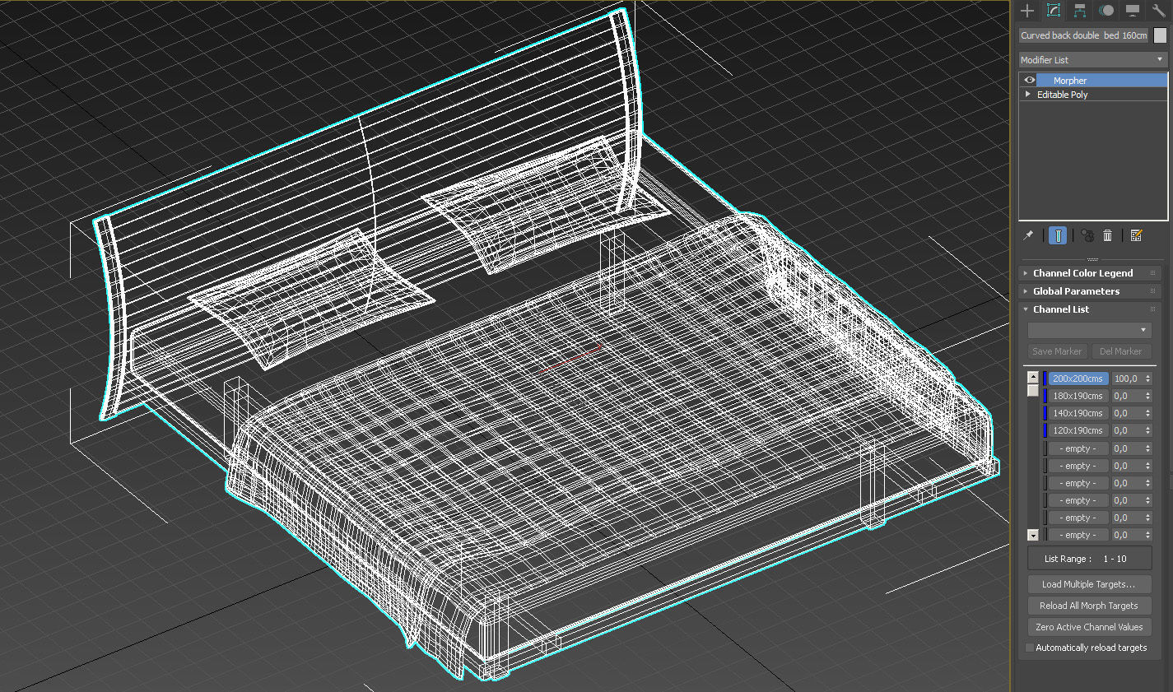
Task: Click the 140x190cms channel value spinner
Action: tap(1147, 413)
